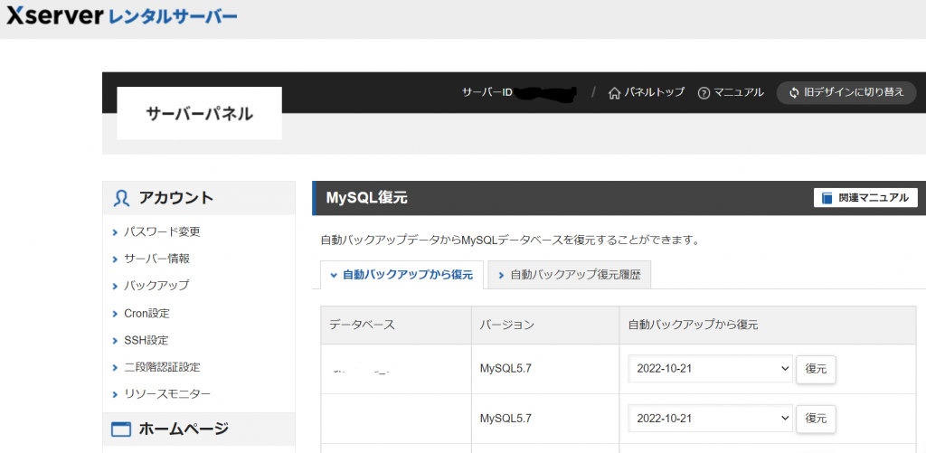Open 二段階認証設定 in the sidebar
The height and width of the screenshot is (453, 926).
(x=162, y=367)
